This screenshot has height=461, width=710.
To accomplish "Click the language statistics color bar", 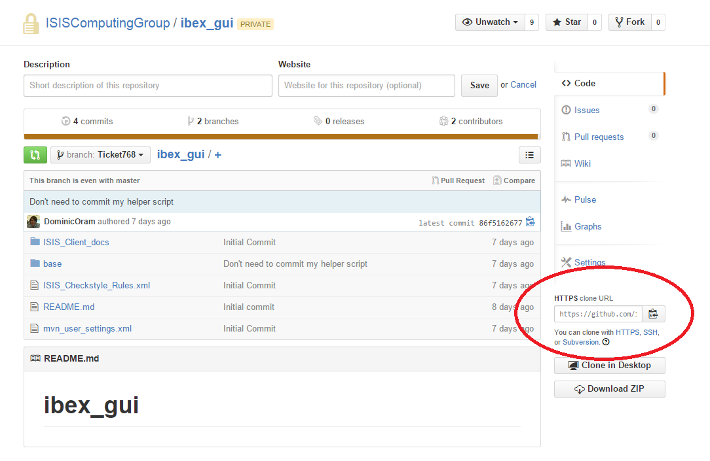I will tap(281, 137).
